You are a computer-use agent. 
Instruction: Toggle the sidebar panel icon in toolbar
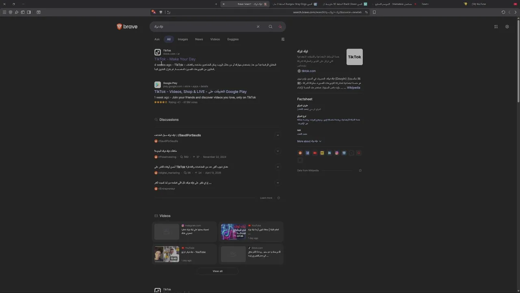coord(29,12)
